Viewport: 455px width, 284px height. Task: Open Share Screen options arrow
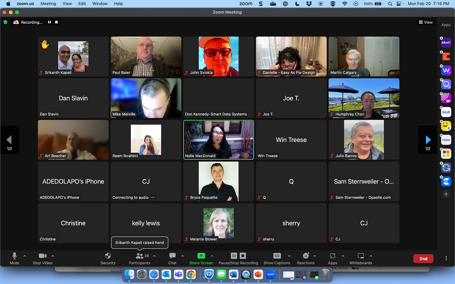tap(212, 256)
